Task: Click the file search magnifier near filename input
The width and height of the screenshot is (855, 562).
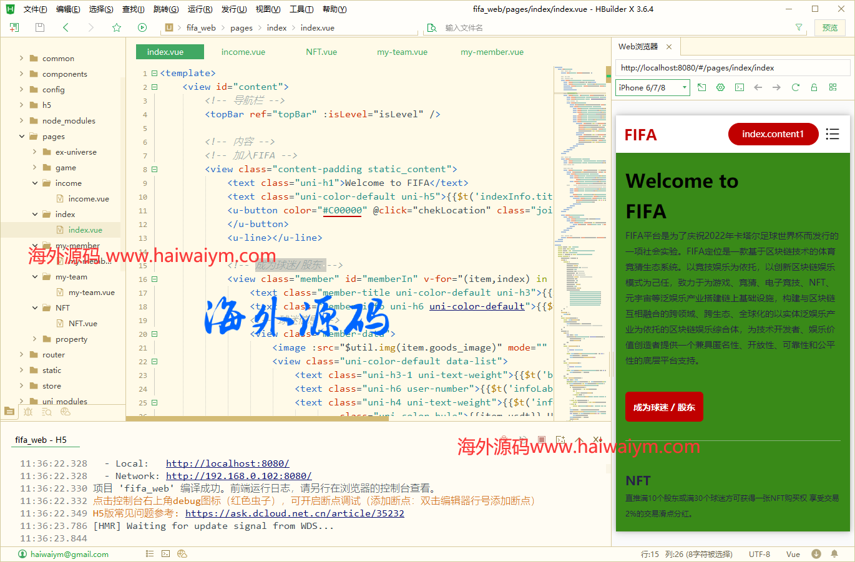Action: (431, 27)
